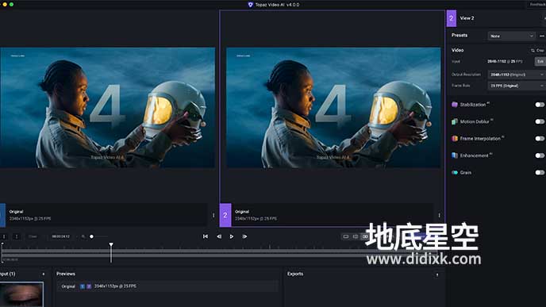The width and height of the screenshot is (546, 307).
Task: Click the 'Frame Interpolation' label text
Action: click(480, 139)
